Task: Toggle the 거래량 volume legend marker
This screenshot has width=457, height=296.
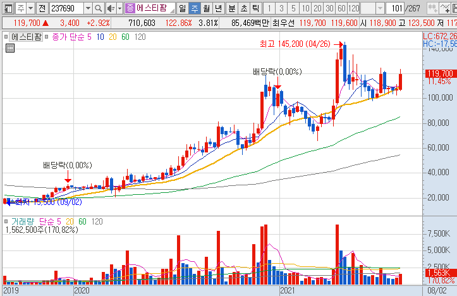Action: [x=6, y=221]
